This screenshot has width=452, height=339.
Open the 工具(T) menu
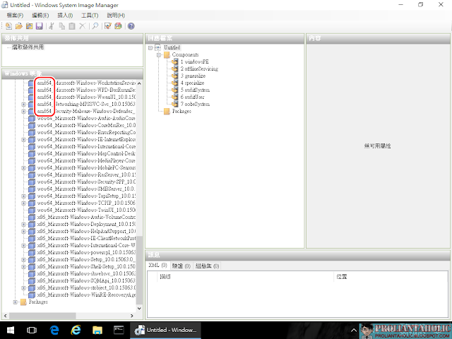pos(90,16)
